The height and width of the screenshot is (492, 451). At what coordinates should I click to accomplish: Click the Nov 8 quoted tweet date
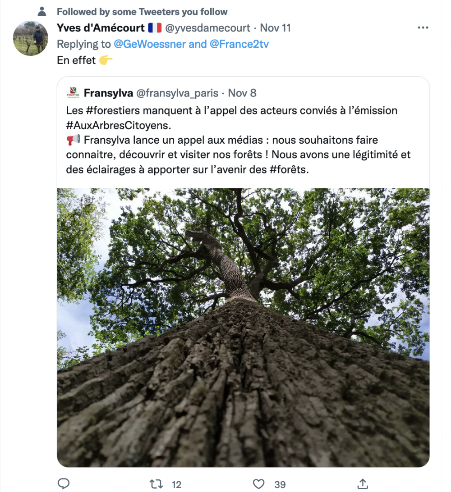(x=242, y=93)
